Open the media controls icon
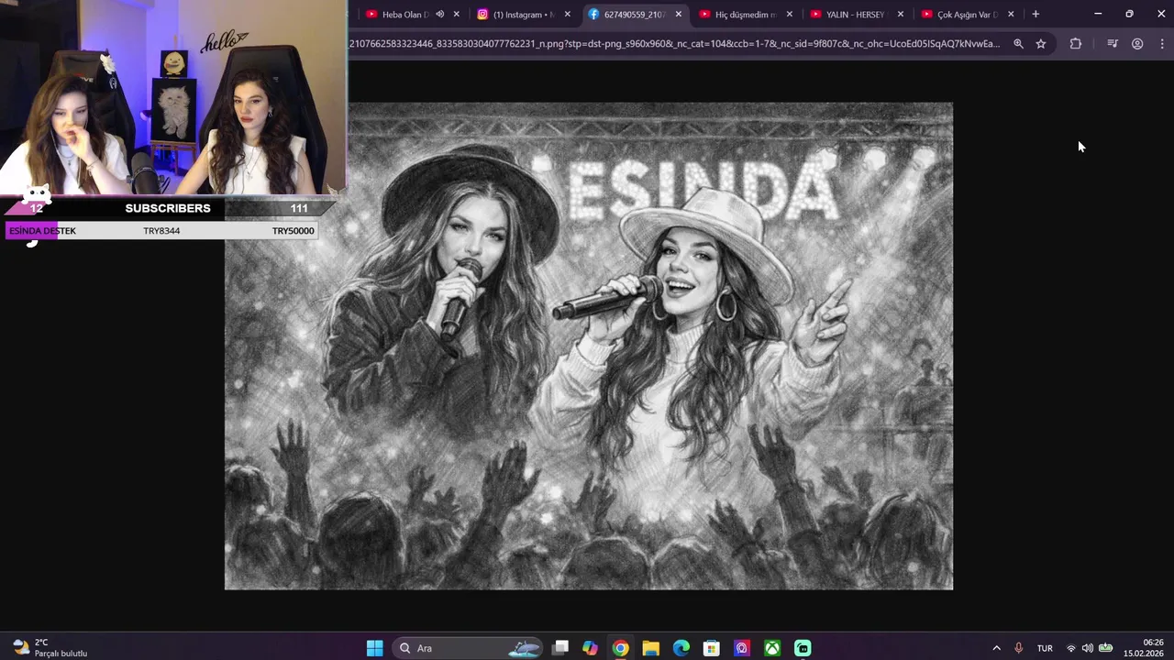 [x=1113, y=44]
